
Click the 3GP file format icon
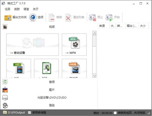tap(47, 68)
